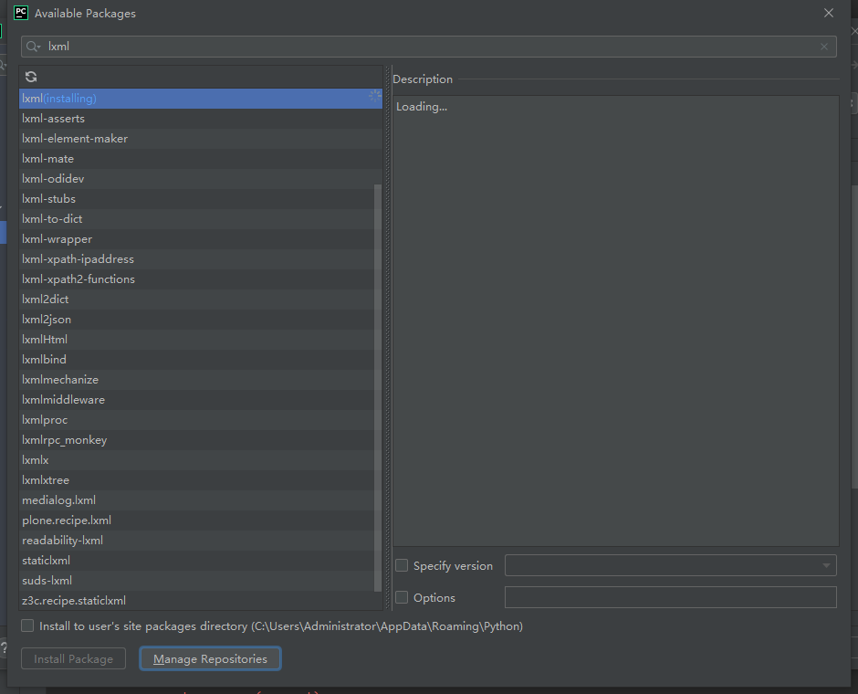This screenshot has width=858, height=694.
Task: Click the Manage Repositories button
Action: pyautogui.click(x=210, y=658)
